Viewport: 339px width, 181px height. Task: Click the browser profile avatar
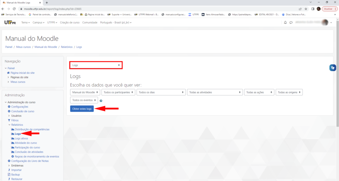(318, 9)
